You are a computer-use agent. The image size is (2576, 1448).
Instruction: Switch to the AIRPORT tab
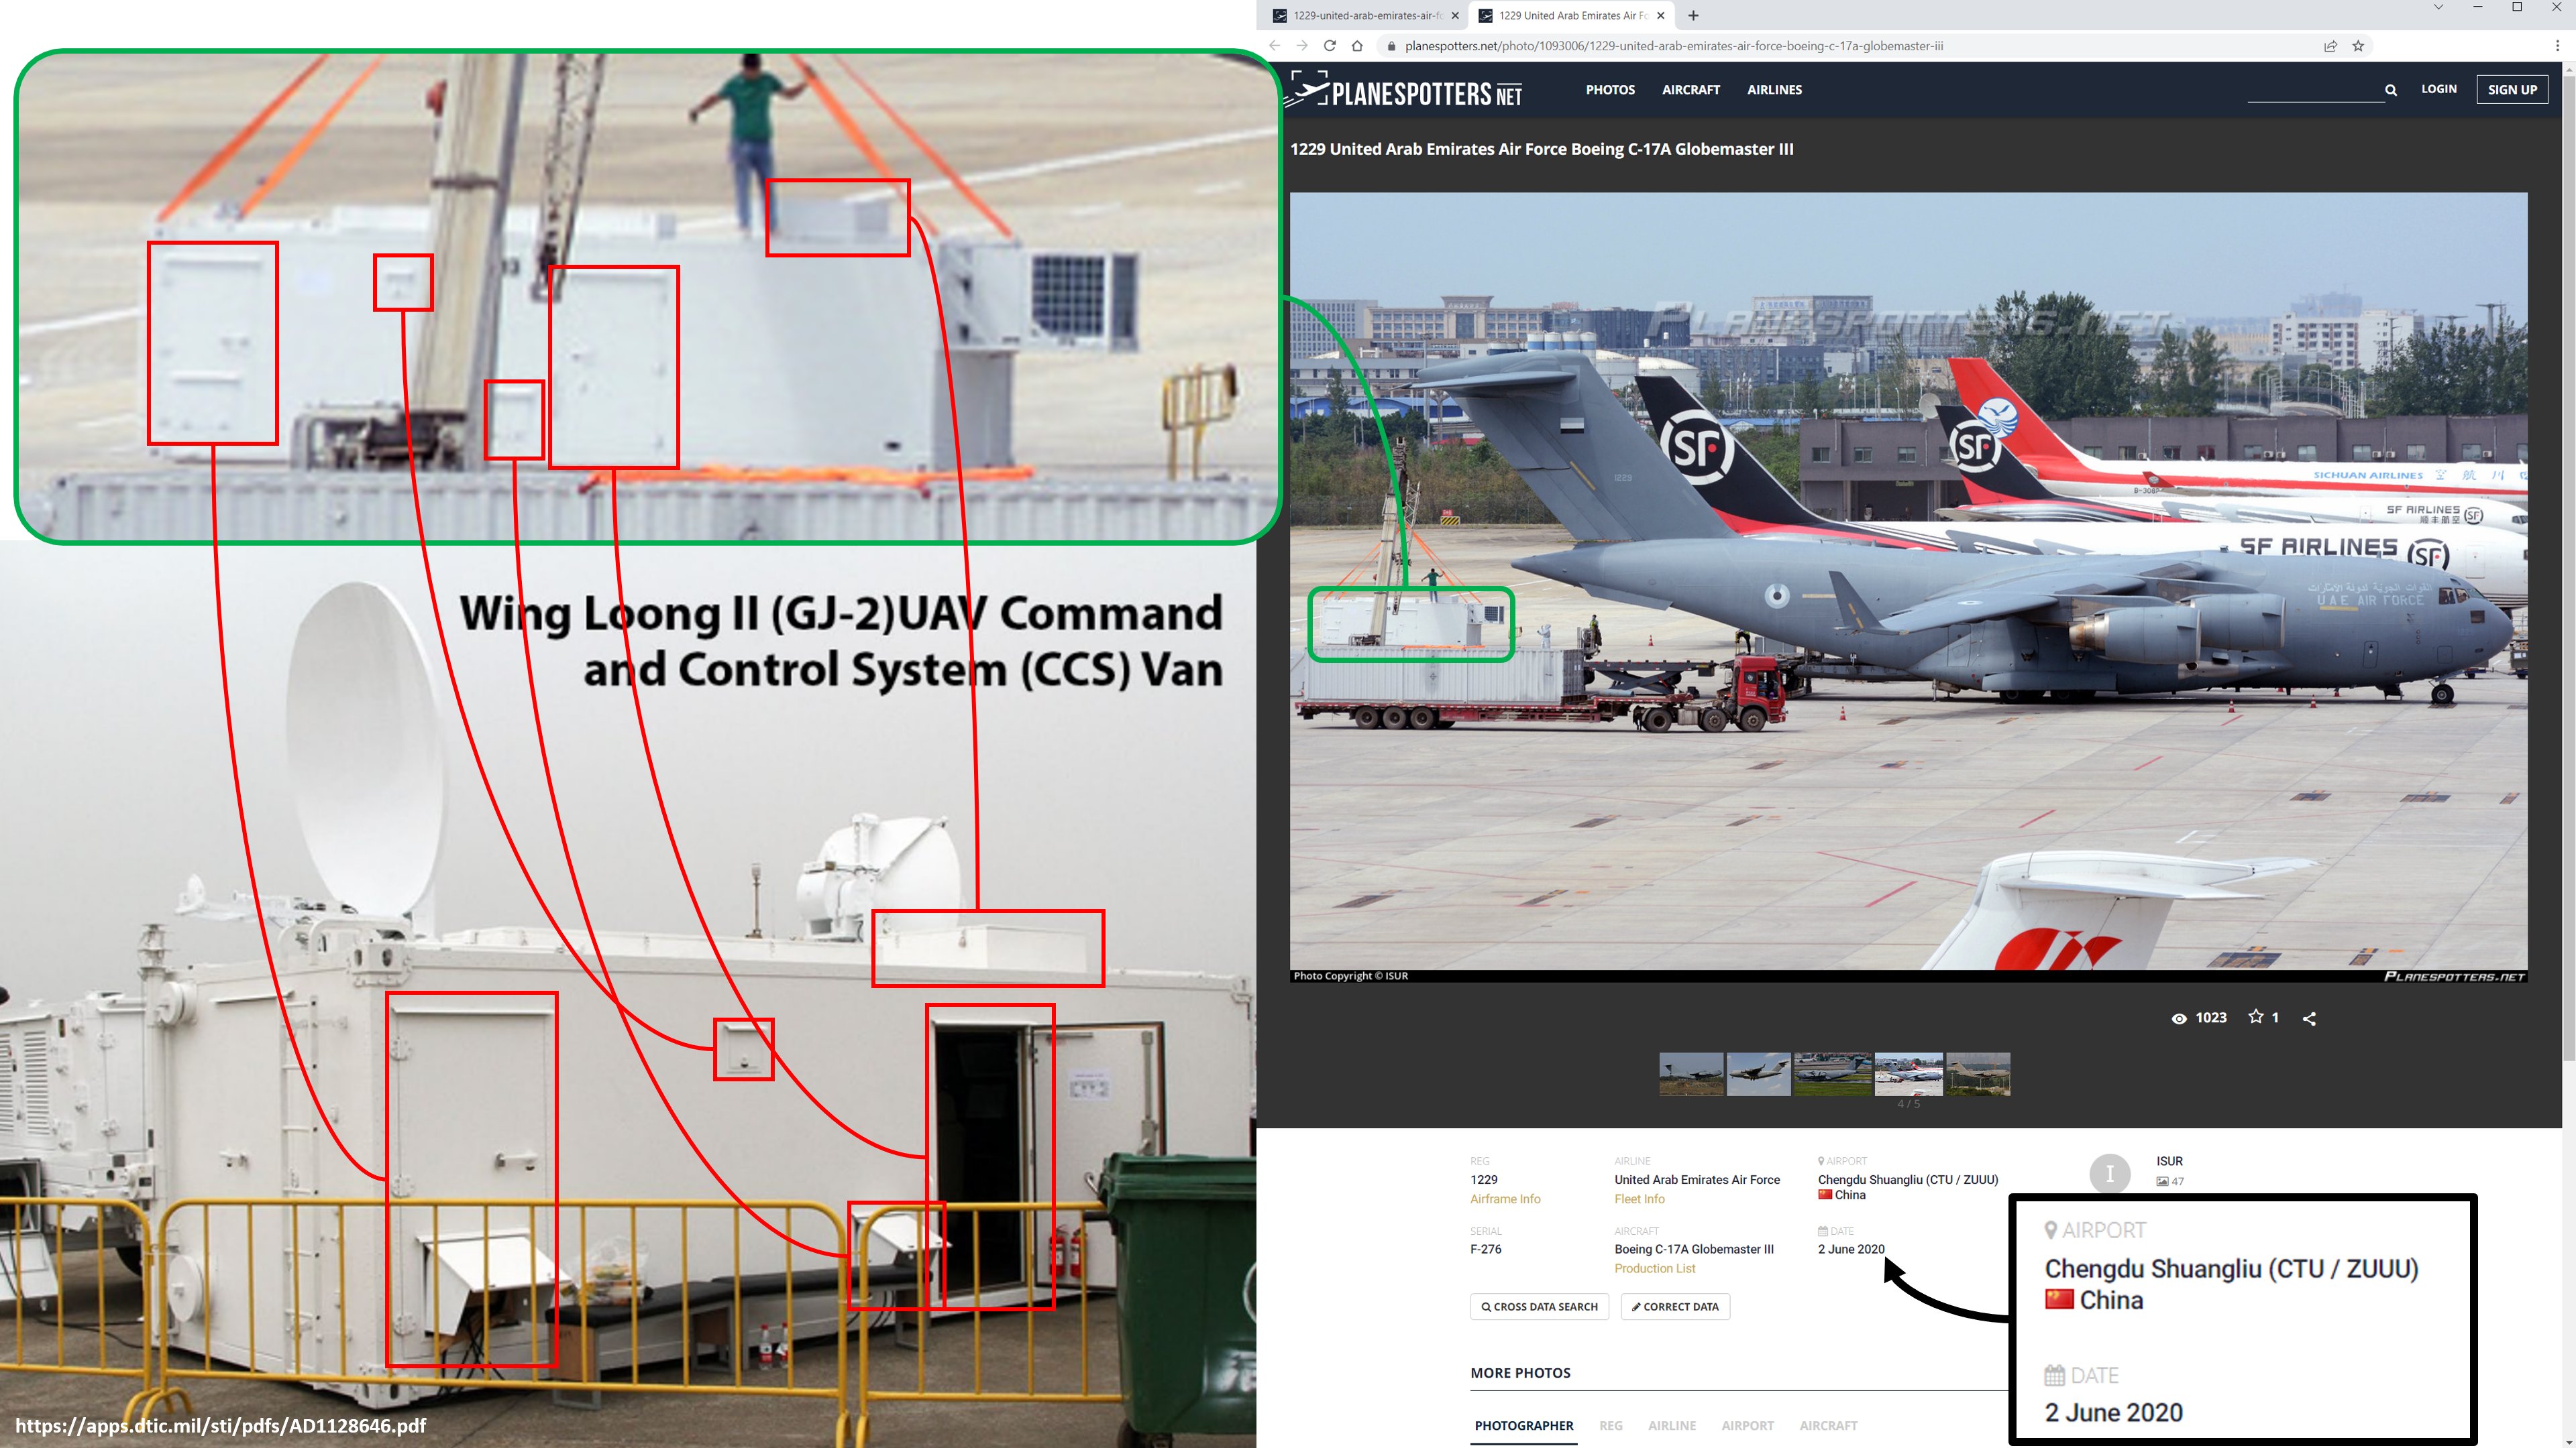tap(1747, 1426)
